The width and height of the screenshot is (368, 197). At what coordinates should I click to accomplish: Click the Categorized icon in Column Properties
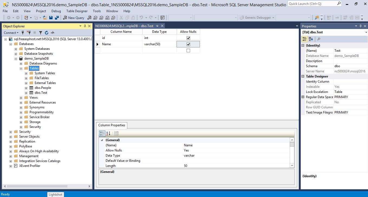coord(102,133)
